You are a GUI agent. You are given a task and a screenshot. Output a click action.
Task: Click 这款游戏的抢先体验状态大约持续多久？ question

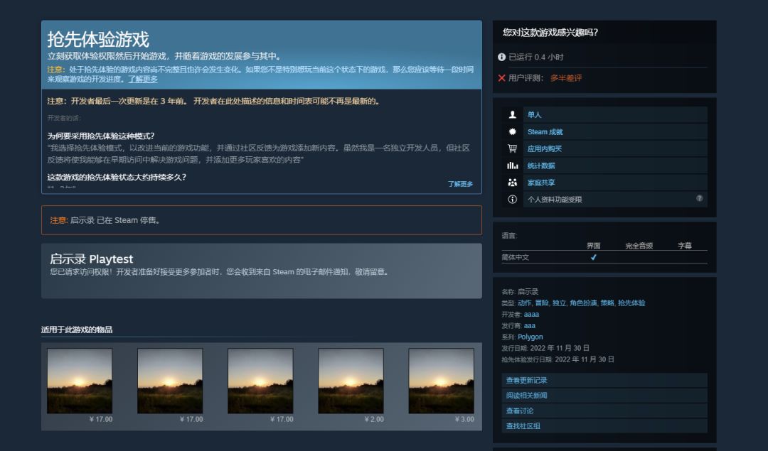pyautogui.click(x=117, y=177)
